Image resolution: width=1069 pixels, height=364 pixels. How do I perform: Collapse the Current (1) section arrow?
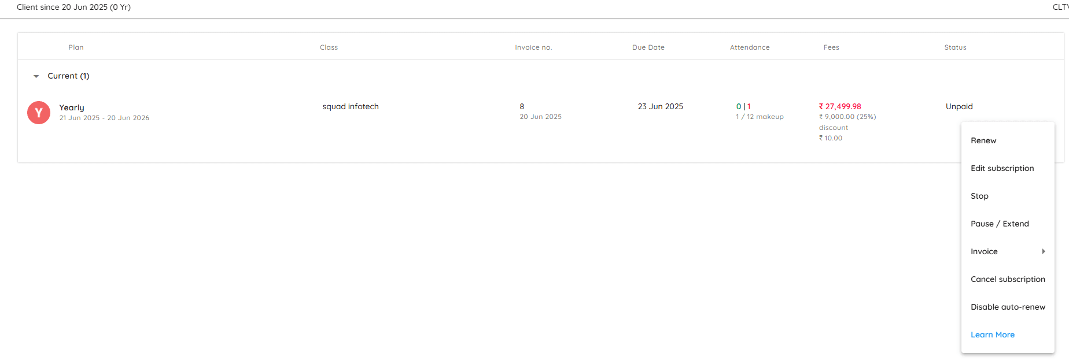tap(36, 76)
